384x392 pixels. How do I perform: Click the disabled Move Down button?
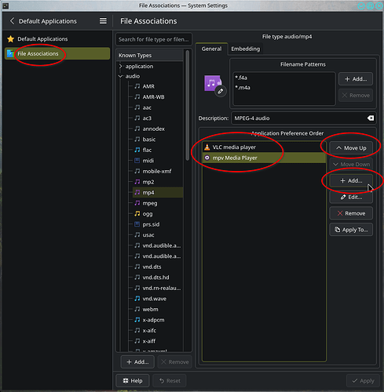(x=351, y=165)
